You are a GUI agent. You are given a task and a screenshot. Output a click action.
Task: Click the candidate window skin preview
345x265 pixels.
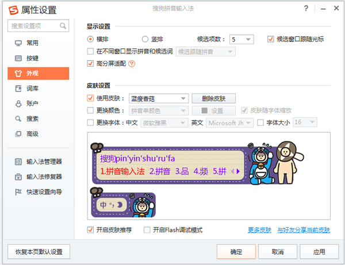click(x=197, y=164)
